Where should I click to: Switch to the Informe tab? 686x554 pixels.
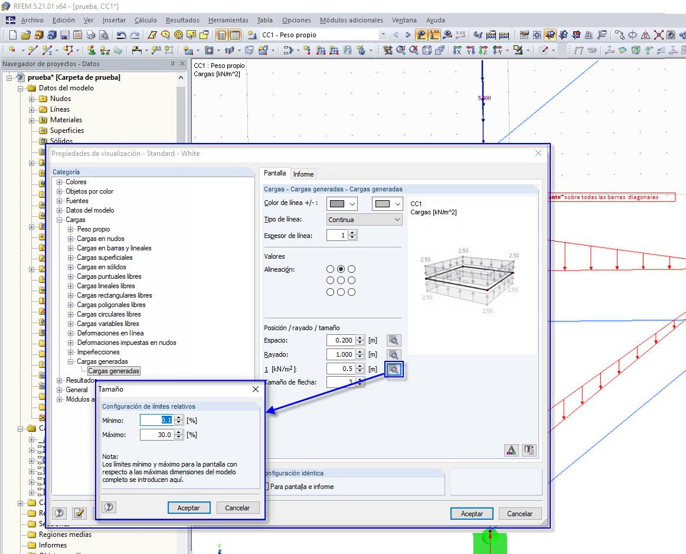303,174
